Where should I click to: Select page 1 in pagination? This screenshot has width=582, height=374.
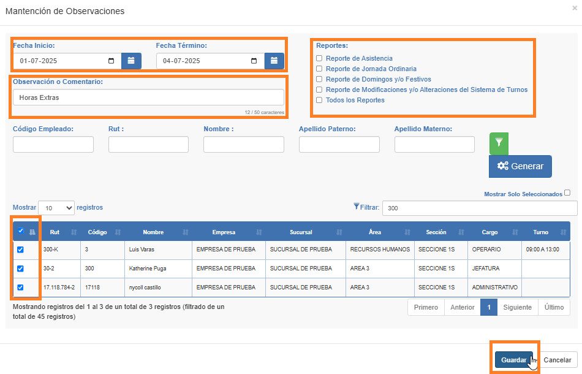click(x=489, y=307)
